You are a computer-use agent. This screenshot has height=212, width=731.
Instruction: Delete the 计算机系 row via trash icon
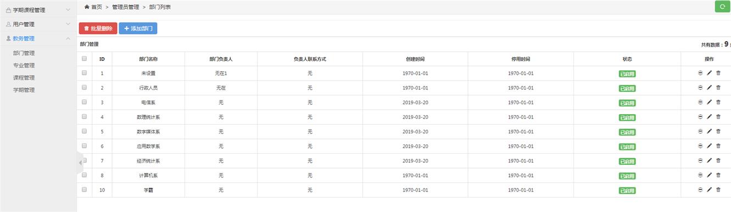pyautogui.click(x=718, y=175)
